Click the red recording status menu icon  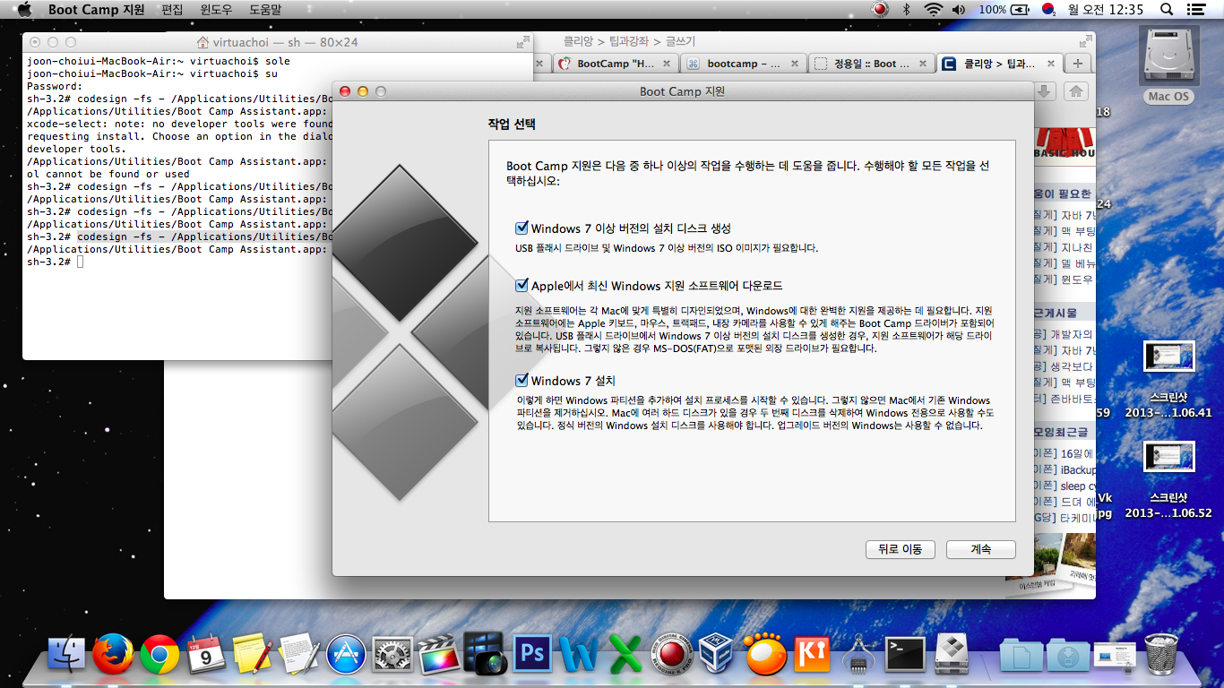coord(880,10)
